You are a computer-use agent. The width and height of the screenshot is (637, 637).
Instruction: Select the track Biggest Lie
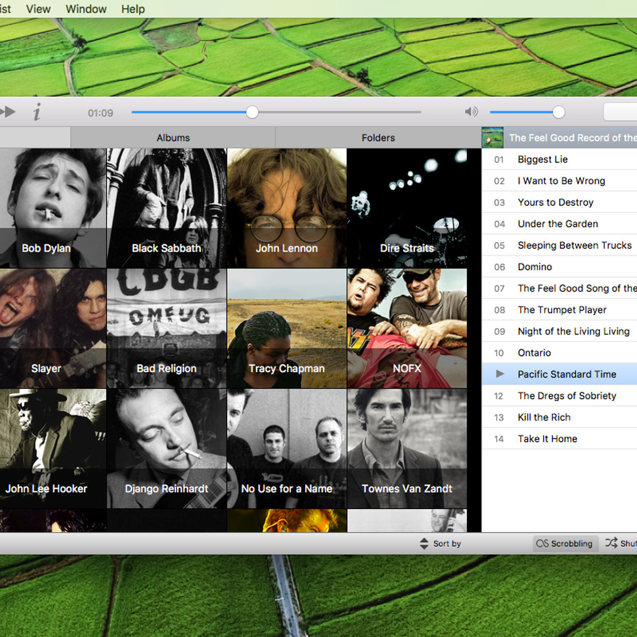543,159
